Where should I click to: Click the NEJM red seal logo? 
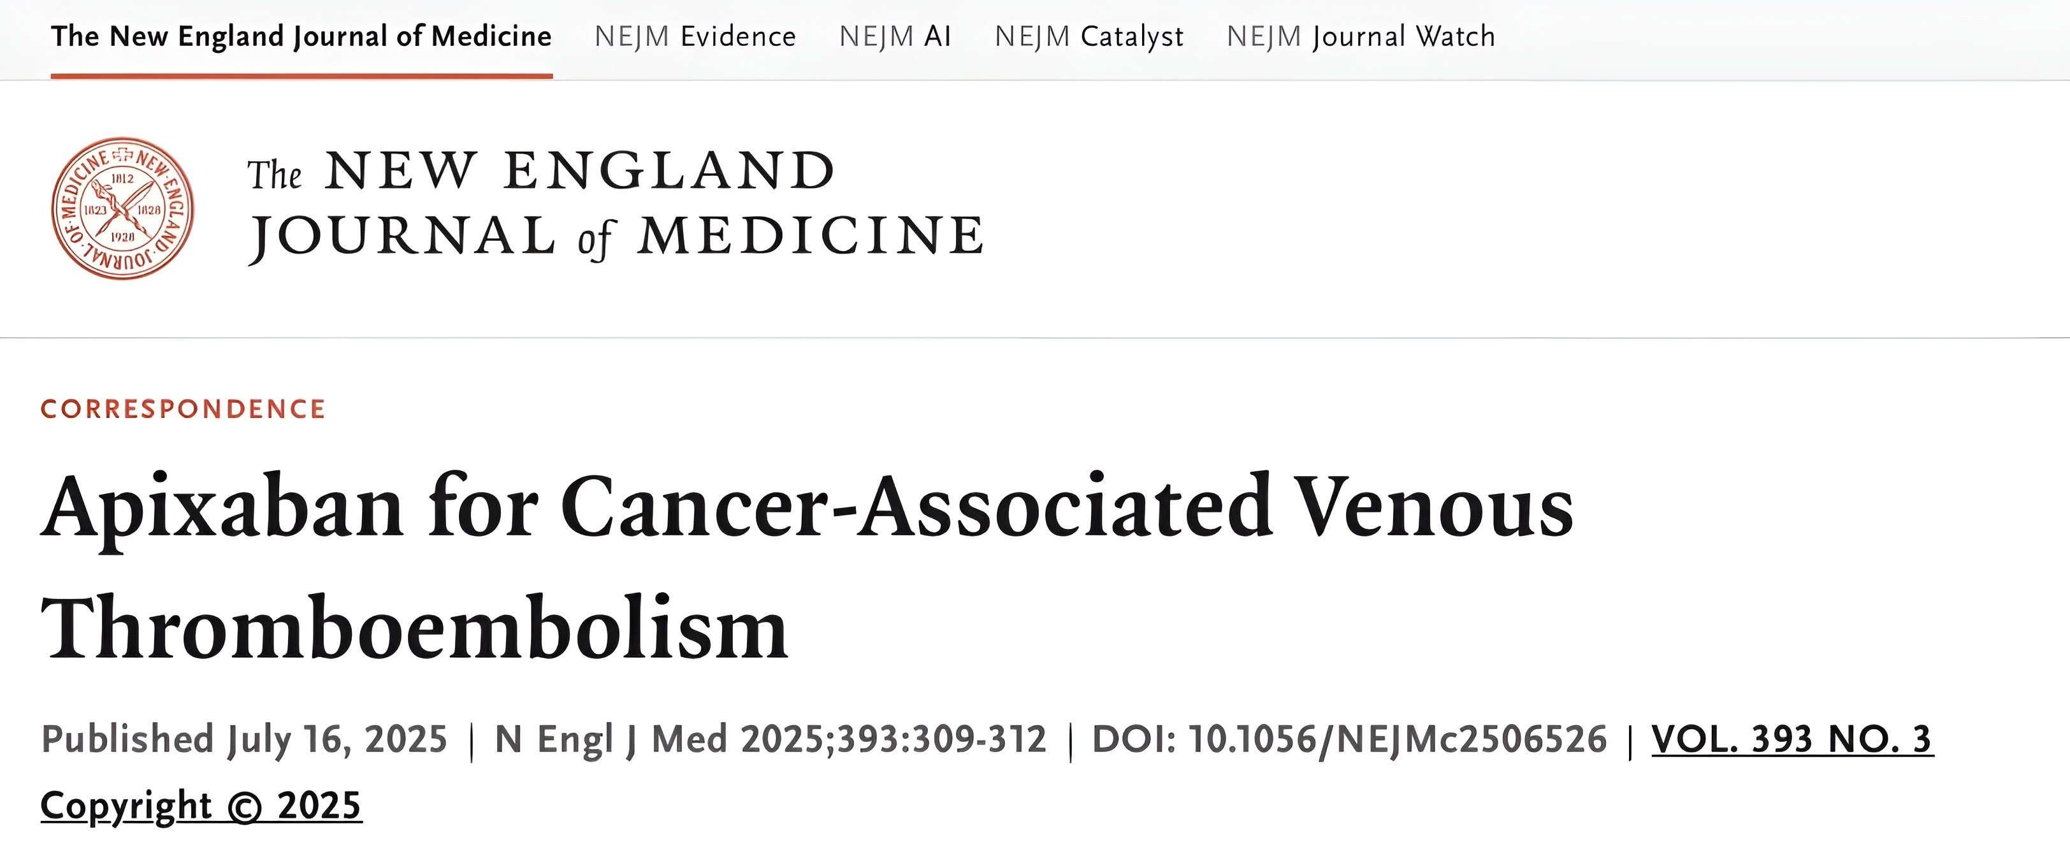coord(122,208)
